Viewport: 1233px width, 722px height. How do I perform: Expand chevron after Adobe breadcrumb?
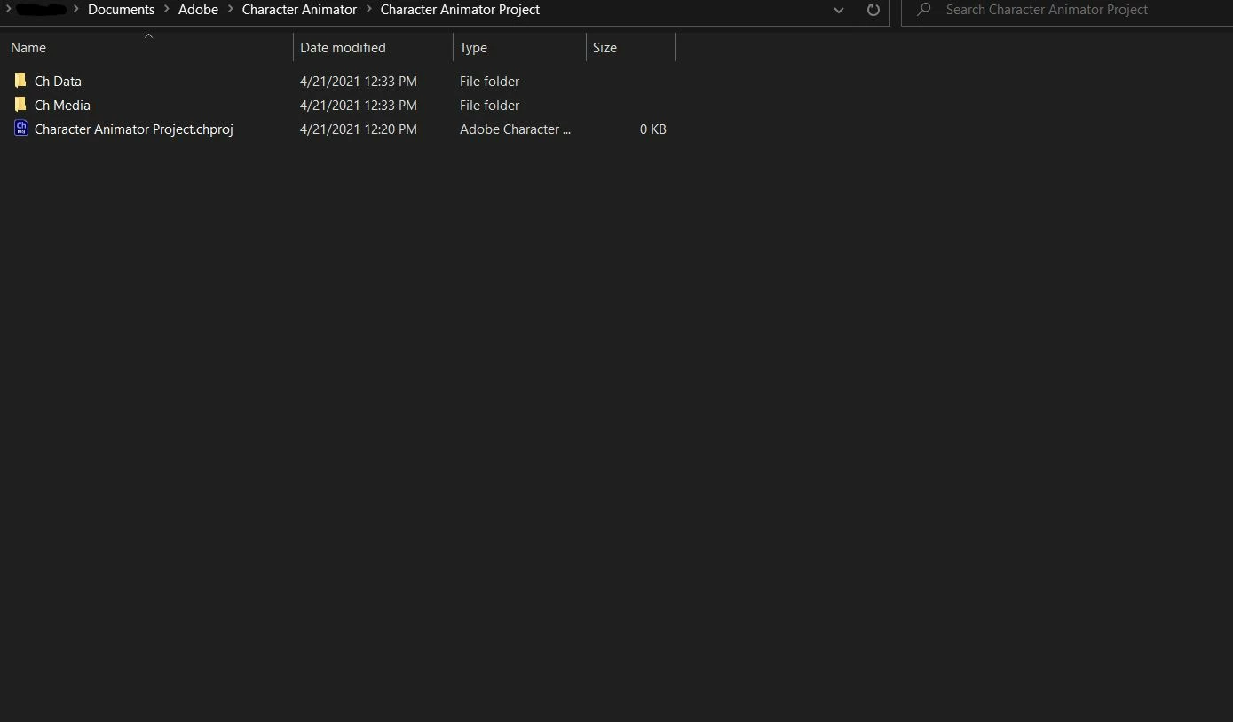(230, 10)
